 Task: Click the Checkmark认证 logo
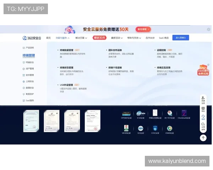click(184, 113)
